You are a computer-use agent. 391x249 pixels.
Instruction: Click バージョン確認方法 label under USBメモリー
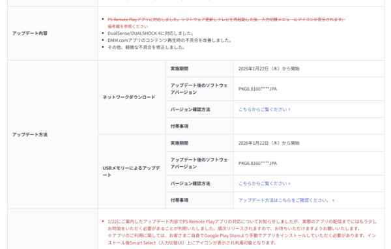coord(190,183)
